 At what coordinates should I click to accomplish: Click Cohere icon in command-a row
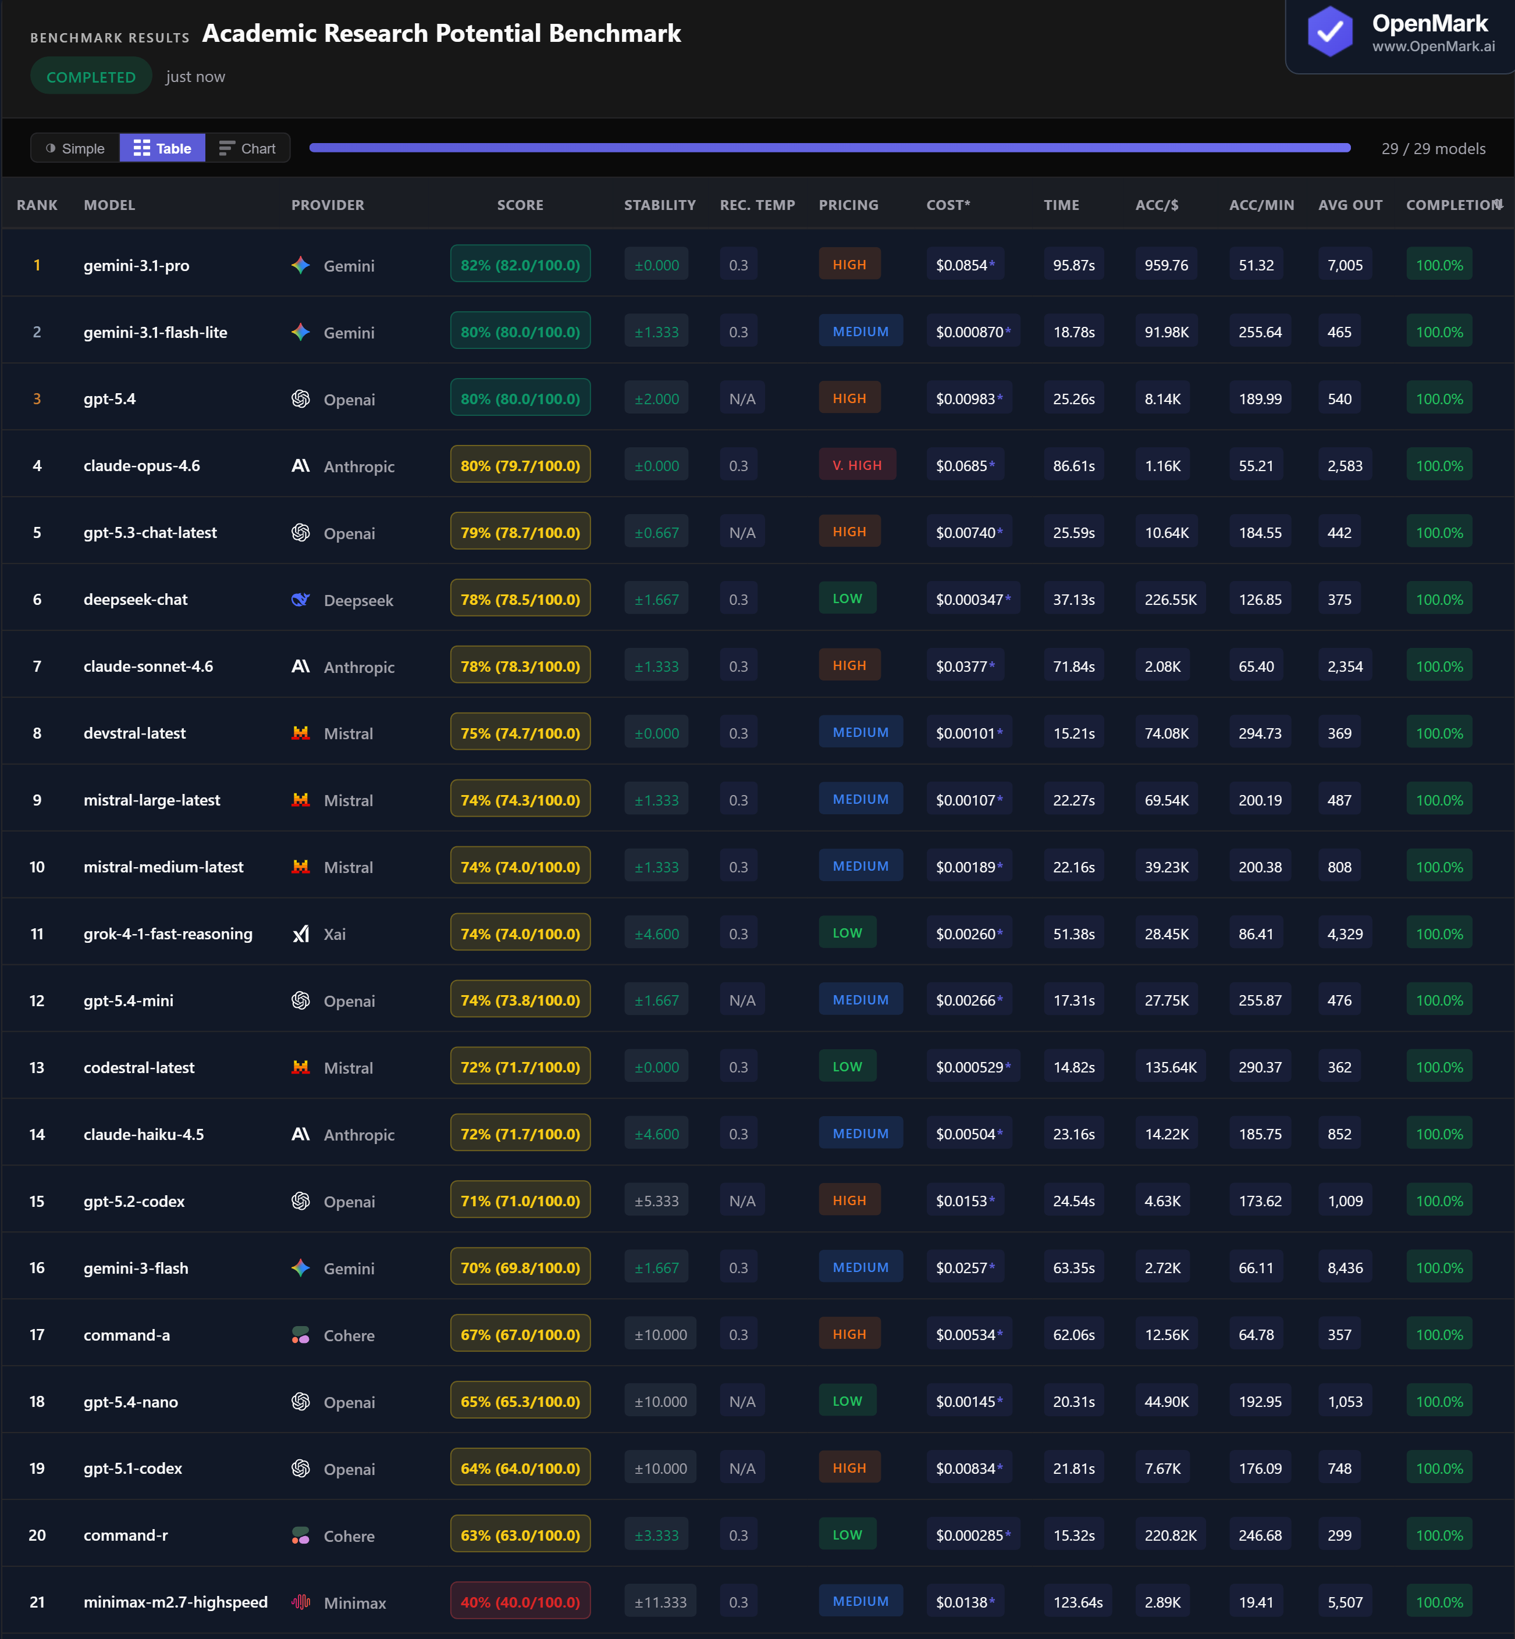coord(301,1335)
